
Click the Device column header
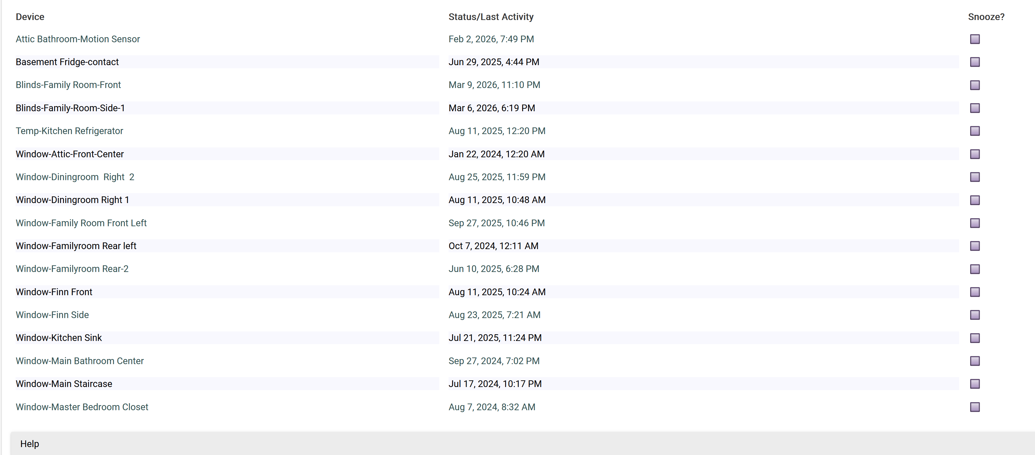(30, 17)
